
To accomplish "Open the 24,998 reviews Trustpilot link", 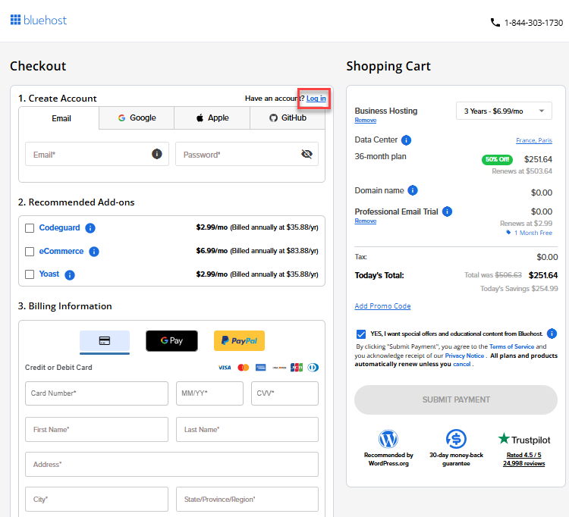I will [523, 464].
